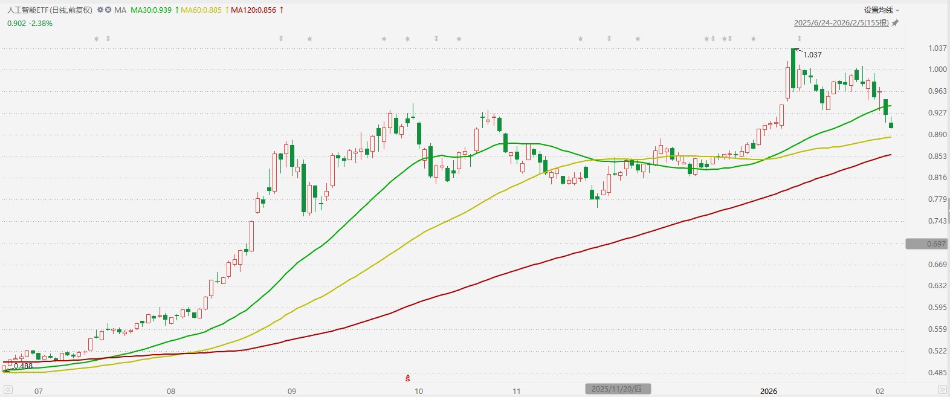Select the MA60:0.885 moving average label

201,10
